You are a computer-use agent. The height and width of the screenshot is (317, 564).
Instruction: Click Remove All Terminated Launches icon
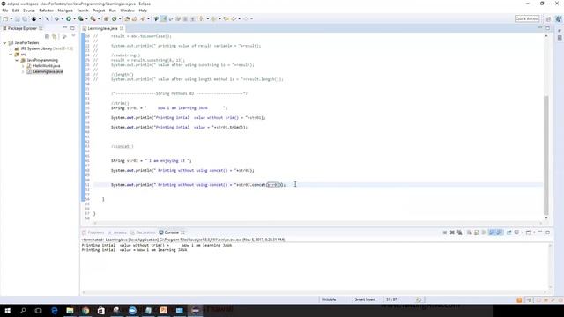(x=460, y=232)
